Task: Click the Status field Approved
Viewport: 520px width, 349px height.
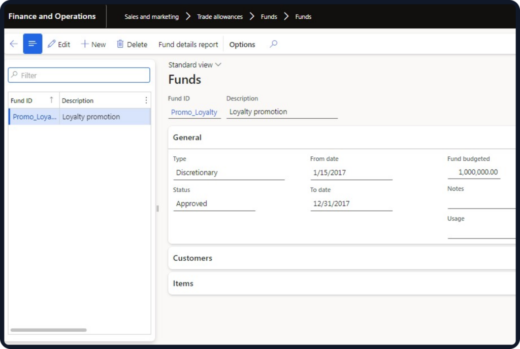Action: (x=214, y=203)
